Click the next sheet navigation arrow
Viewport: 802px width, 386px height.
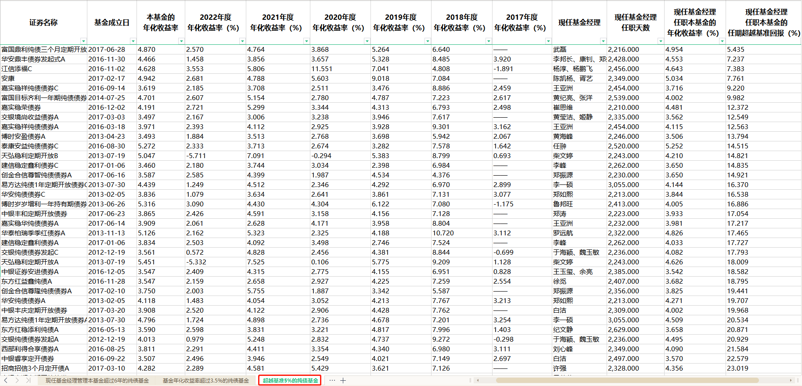[17, 380]
